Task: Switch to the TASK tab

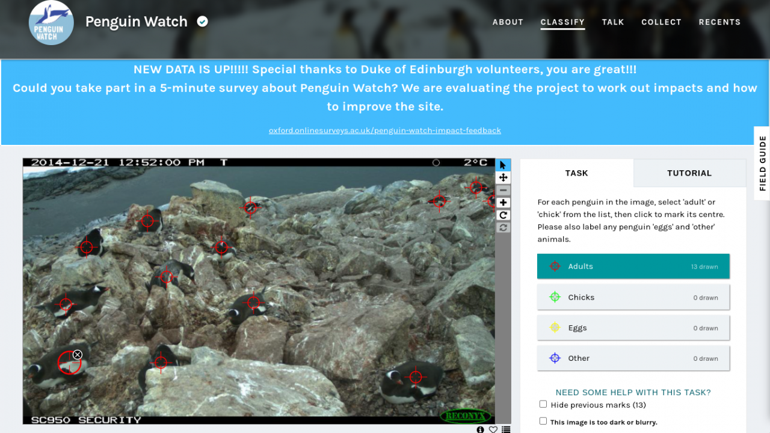Action: click(x=576, y=173)
